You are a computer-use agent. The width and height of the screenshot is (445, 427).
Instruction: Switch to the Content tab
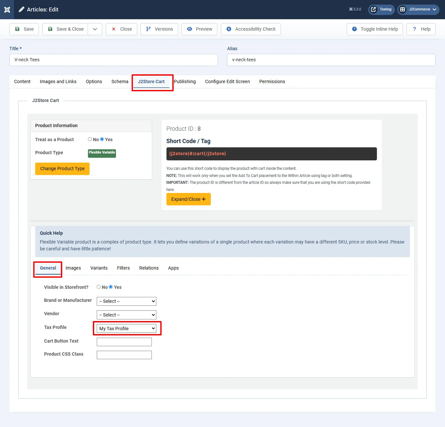[x=22, y=81]
